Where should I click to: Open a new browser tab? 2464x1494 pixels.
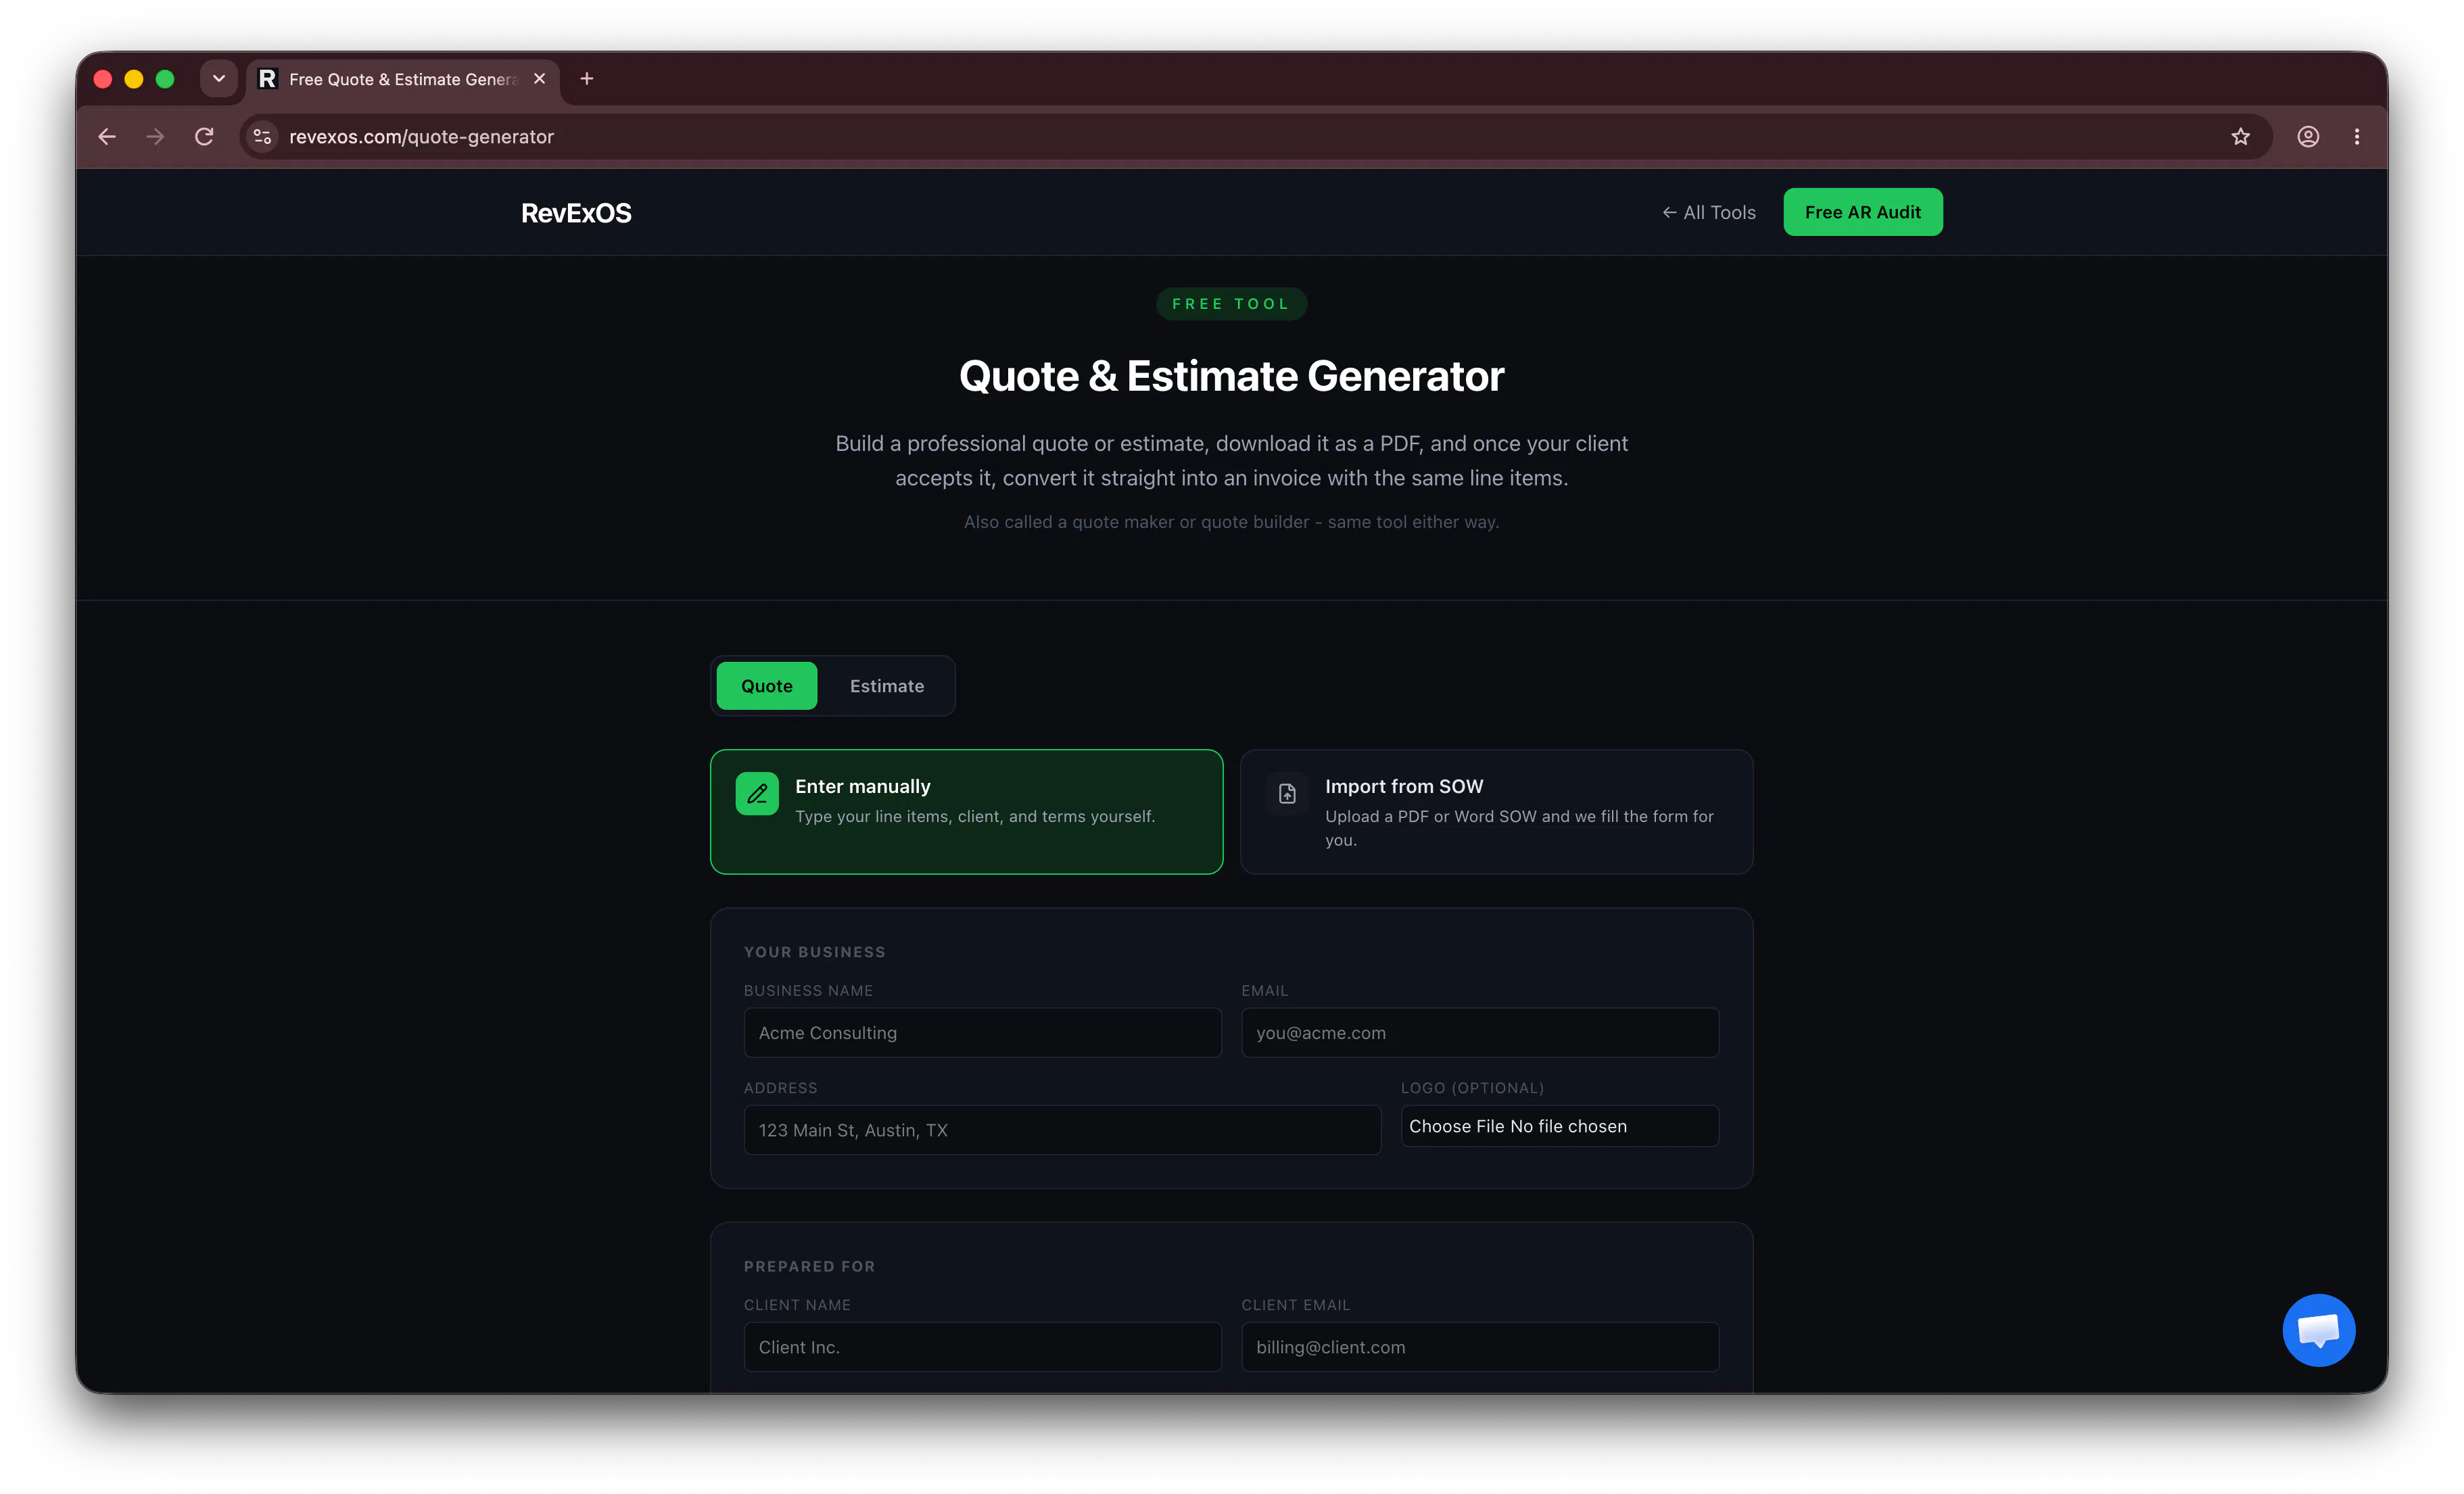pyautogui.click(x=587, y=79)
